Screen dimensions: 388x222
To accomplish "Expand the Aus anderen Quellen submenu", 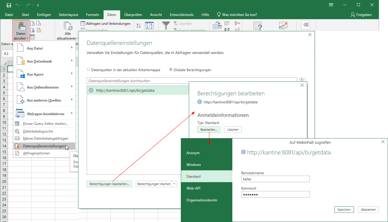I will point(44,100).
